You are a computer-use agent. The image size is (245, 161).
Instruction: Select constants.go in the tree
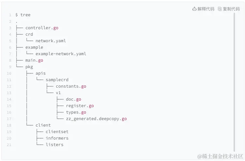tap(71, 86)
